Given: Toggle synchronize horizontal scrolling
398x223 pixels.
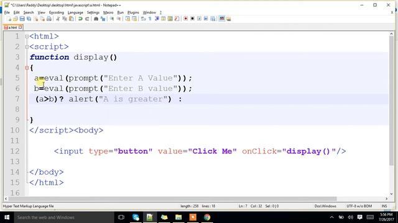Looking at the screenshot, I should pyautogui.click(x=134, y=19).
